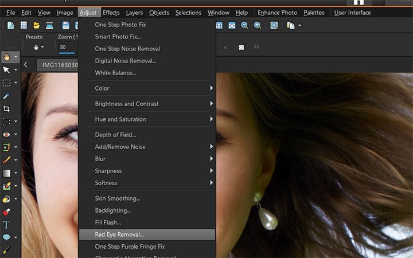Click the 1:1 actual size zoom icon
413x258 pixels.
219,26
